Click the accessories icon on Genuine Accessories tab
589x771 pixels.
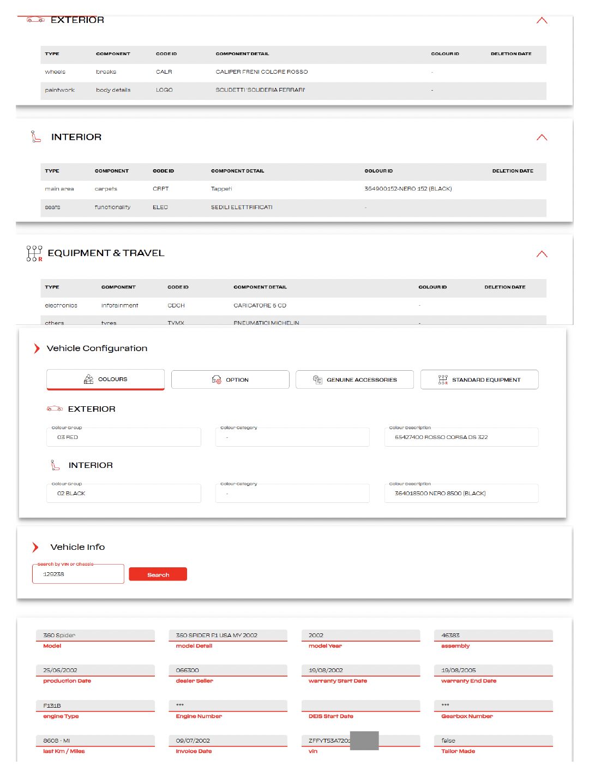(x=317, y=379)
